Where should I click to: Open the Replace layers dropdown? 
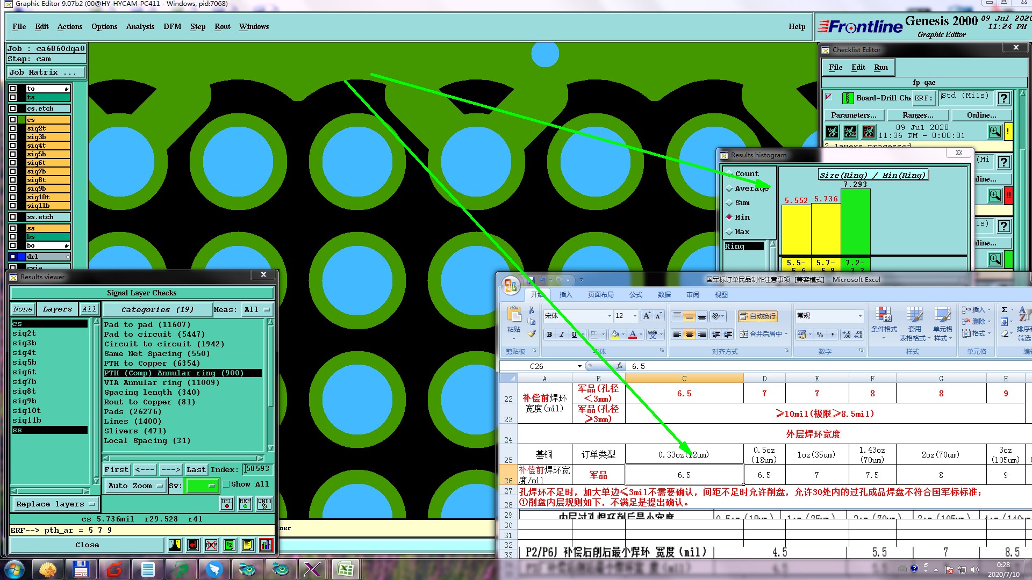[x=55, y=504]
